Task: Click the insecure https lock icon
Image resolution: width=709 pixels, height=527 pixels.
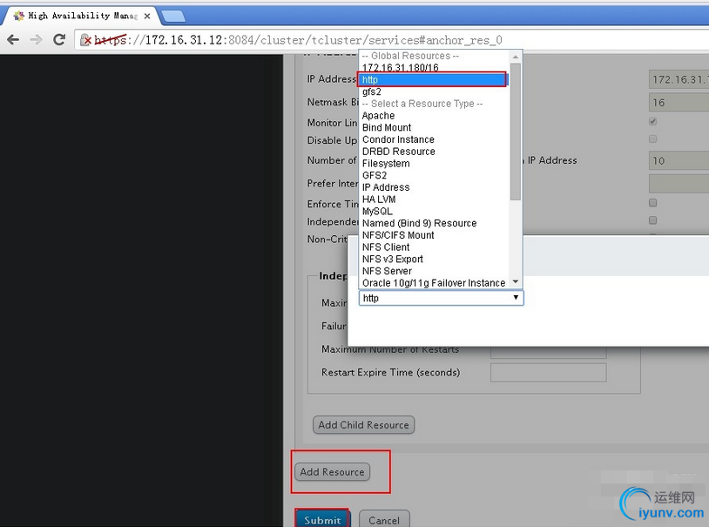Action: pyautogui.click(x=85, y=40)
